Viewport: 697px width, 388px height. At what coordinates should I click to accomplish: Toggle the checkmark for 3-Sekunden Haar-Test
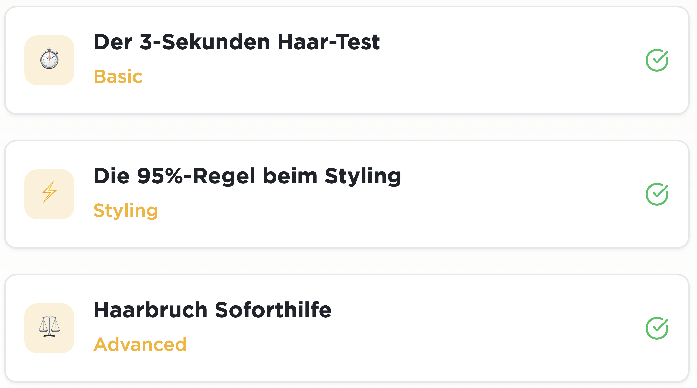657,60
